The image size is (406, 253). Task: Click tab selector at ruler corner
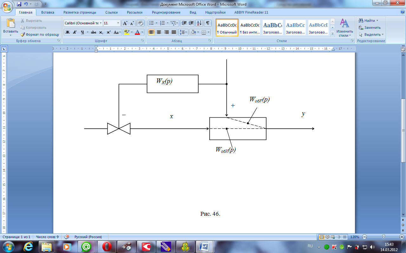(4, 49)
